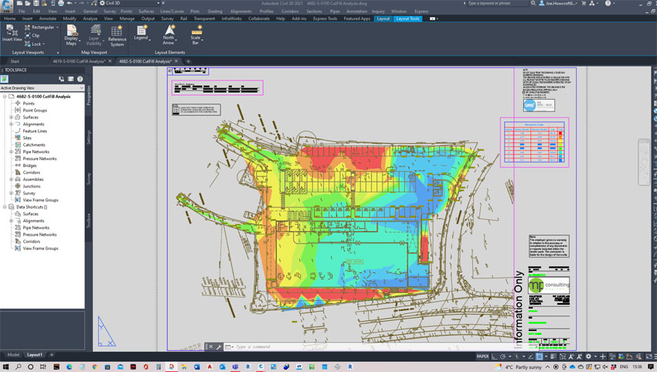657x372 pixels.
Task: Toggle PAPER space in status bar
Action: tap(483, 357)
